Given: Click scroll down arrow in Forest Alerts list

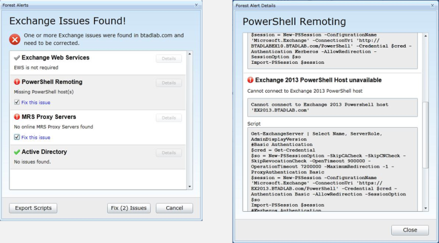Looking at the screenshot, I should pos(189,187).
